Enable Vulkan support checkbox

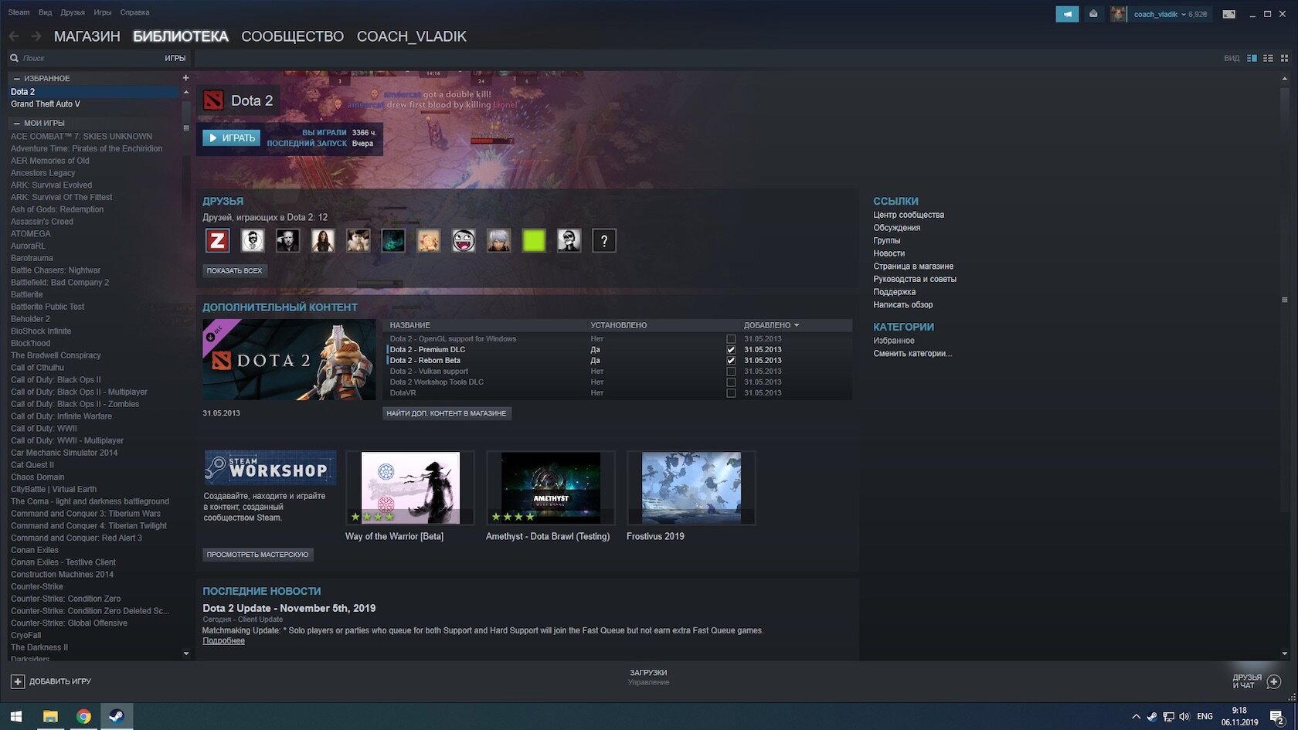(731, 372)
